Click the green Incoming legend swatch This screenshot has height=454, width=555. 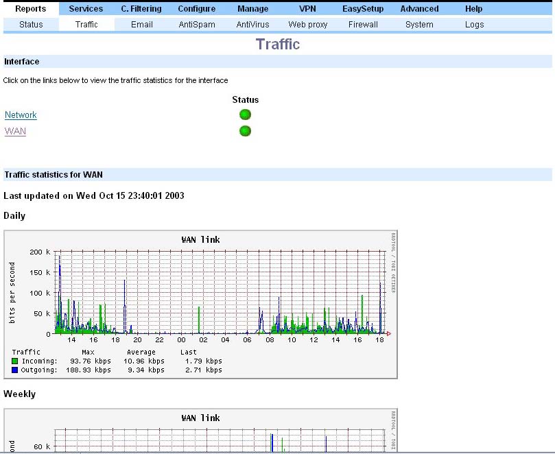(15, 361)
